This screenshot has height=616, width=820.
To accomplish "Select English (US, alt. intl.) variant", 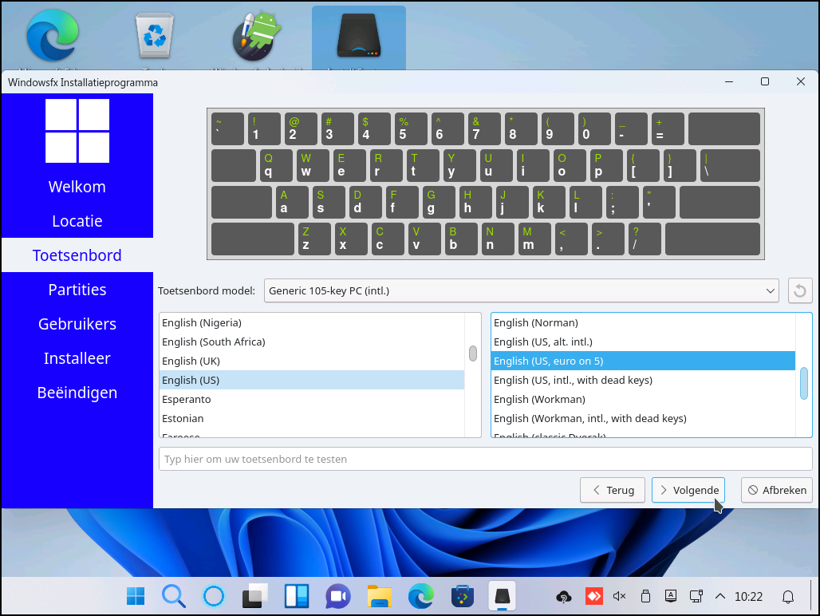I will (x=643, y=342).
